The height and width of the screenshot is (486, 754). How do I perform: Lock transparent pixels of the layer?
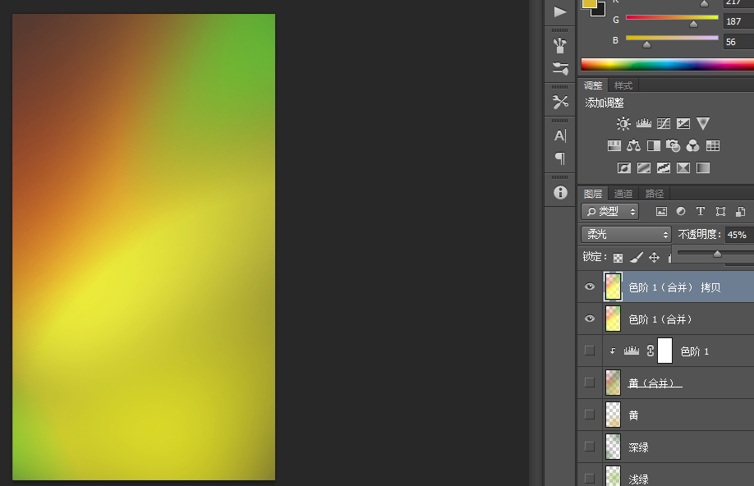tap(618, 258)
